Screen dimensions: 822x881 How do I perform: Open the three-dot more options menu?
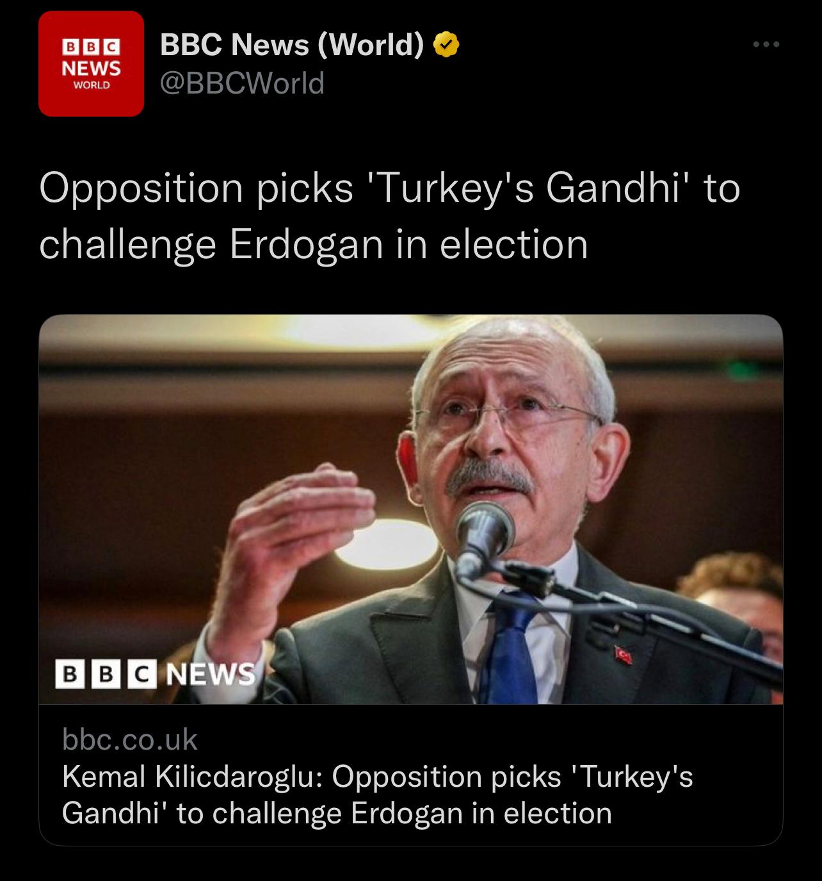coord(766,44)
